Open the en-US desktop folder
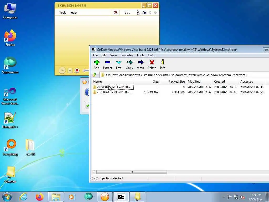 point(30,147)
